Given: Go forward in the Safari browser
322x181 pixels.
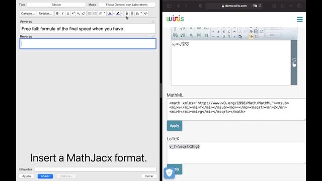Looking at the screenshot, I should [x=186, y=6].
